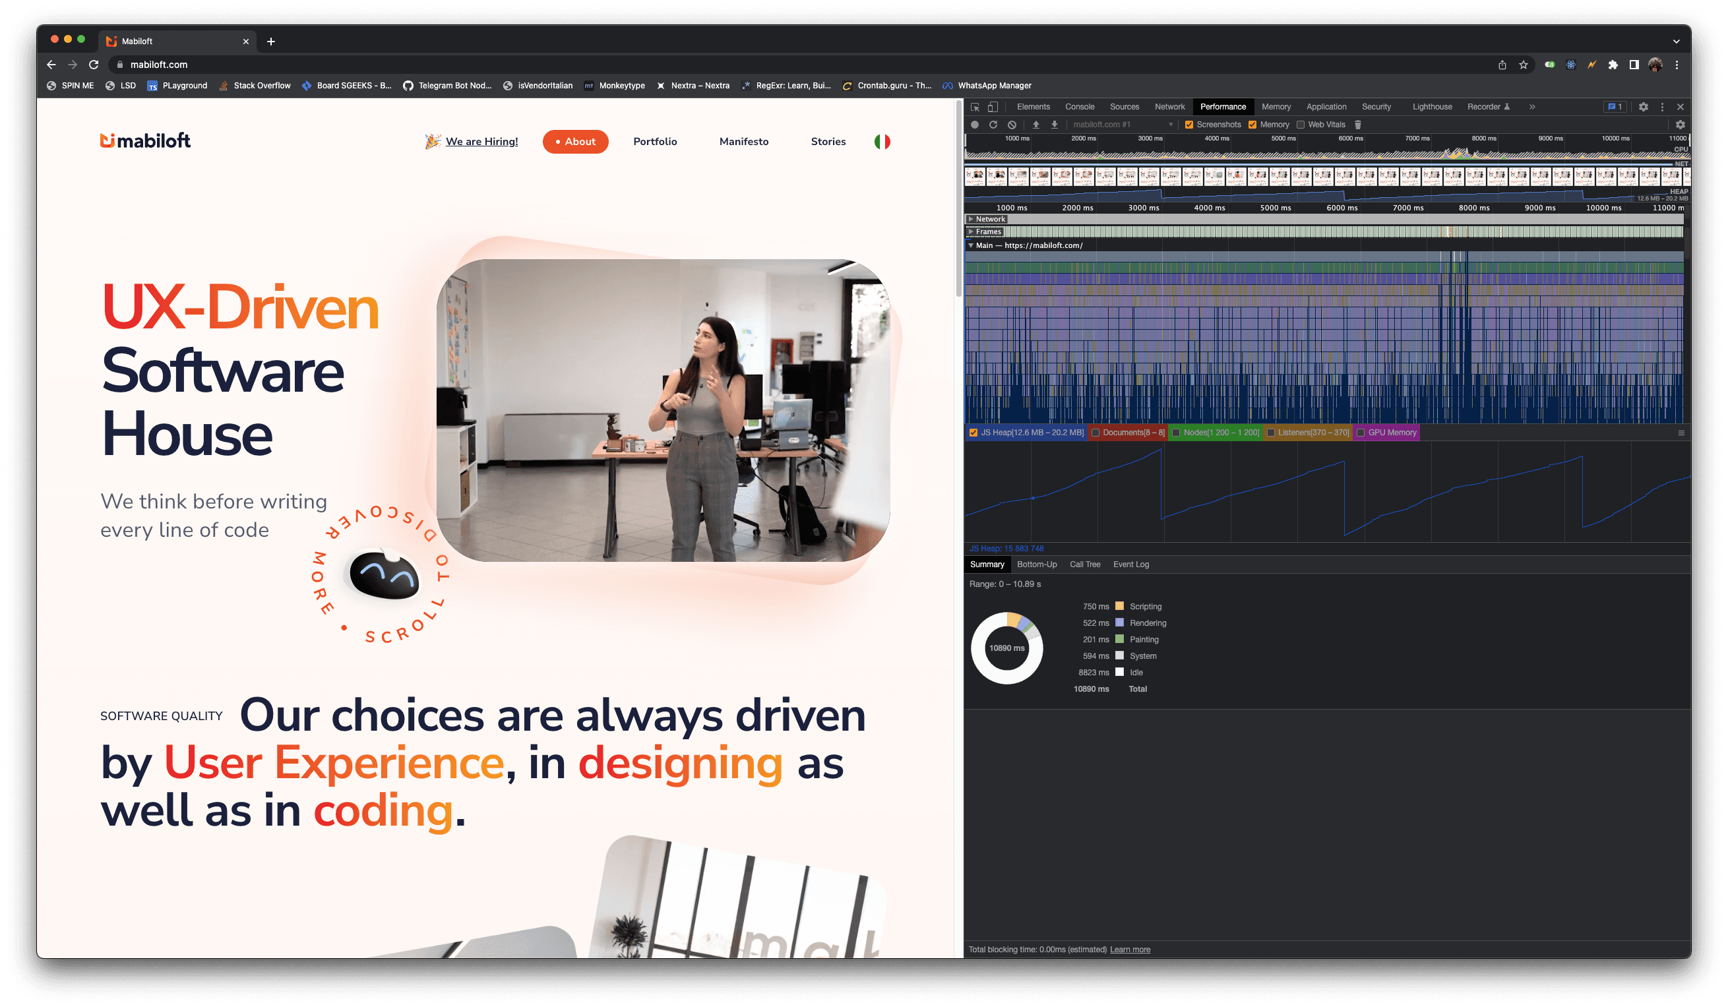Click start profiling and reload page icon
1728x1007 pixels.
click(993, 125)
